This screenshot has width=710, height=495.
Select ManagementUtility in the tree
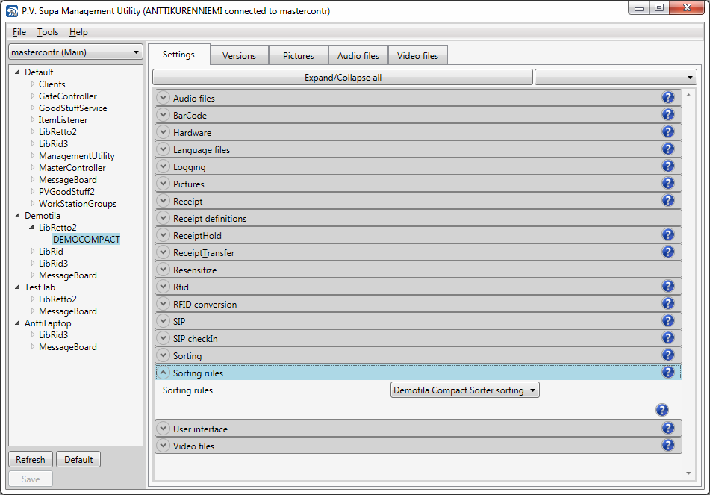point(76,156)
